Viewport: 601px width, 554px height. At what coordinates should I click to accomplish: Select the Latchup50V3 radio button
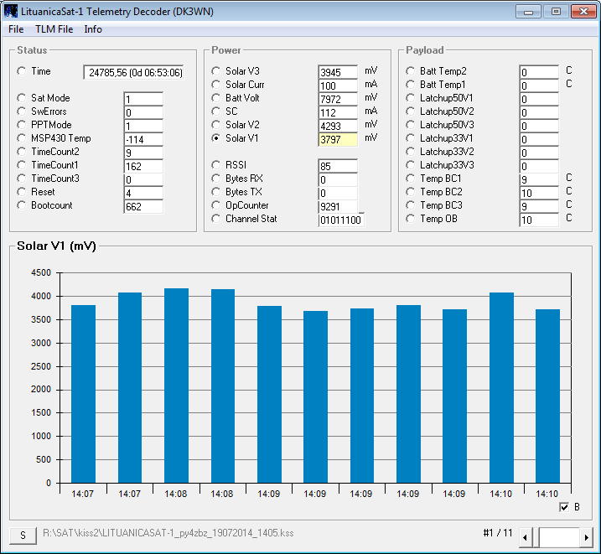[x=411, y=125]
